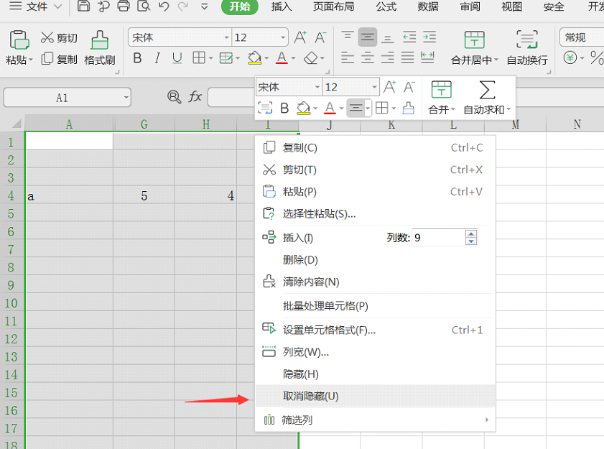
Task: Select 取消隐藏(U) in context menu
Action: [375, 397]
